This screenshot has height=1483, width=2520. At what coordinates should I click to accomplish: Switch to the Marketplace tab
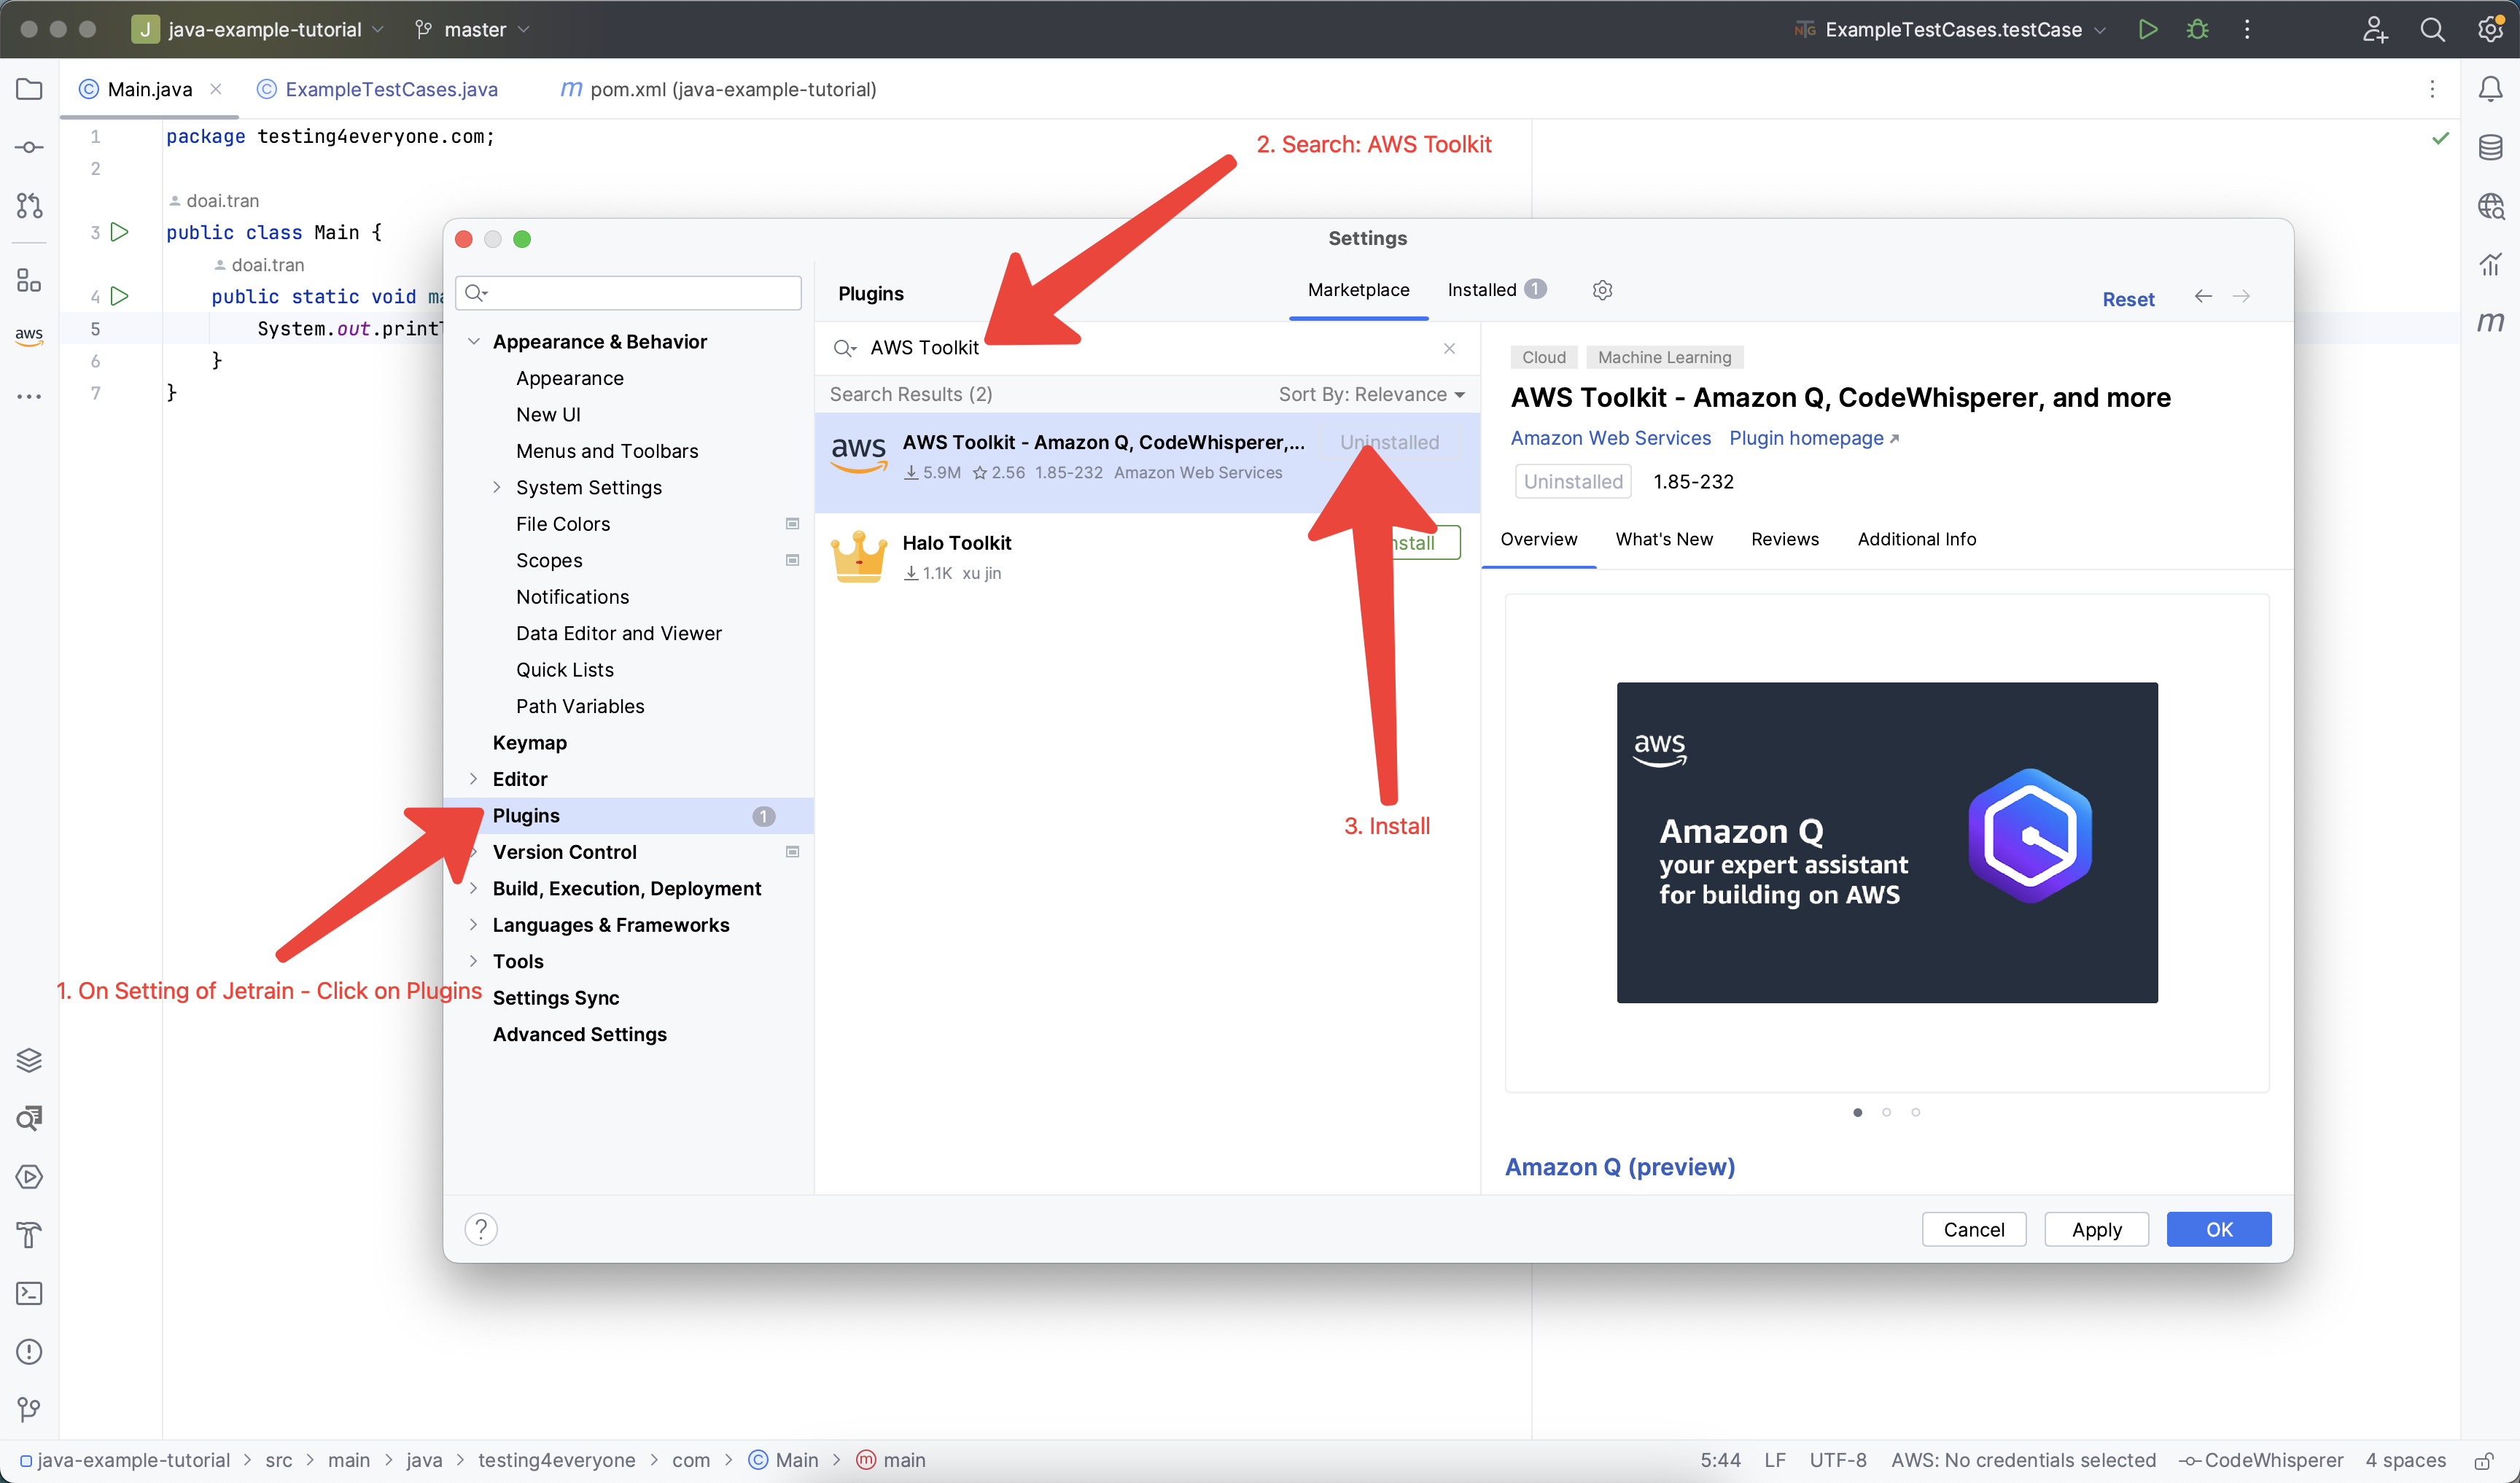pyautogui.click(x=1358, y=290)
